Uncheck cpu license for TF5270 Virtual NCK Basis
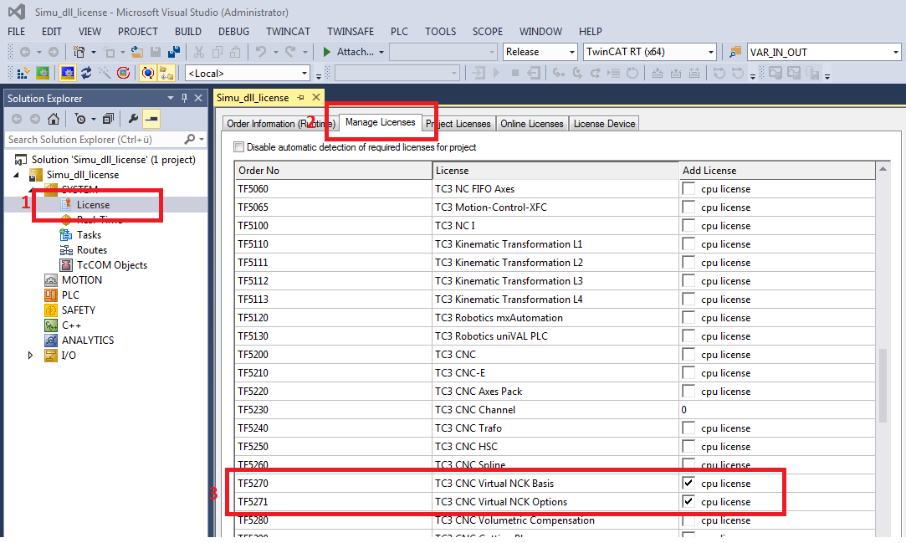Image resolution: width=906 pixels, height=543 pixels. click(688, 483)
